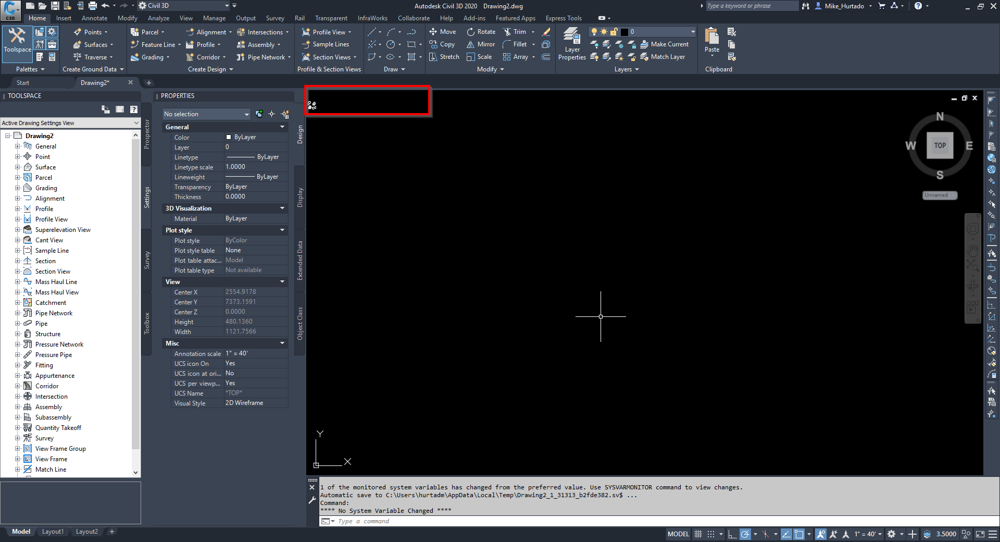Open the layer selection dropdown
The image size is (1000, 542).
tap(692, 32)
